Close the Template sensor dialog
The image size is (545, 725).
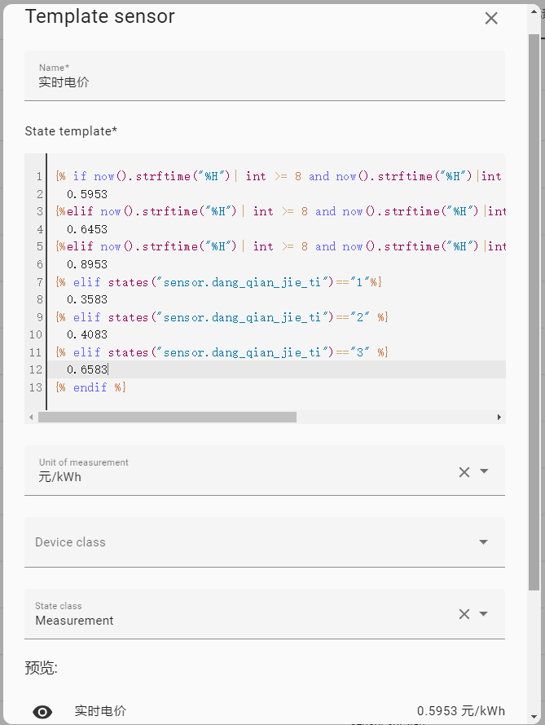click(x=491, y=19)
